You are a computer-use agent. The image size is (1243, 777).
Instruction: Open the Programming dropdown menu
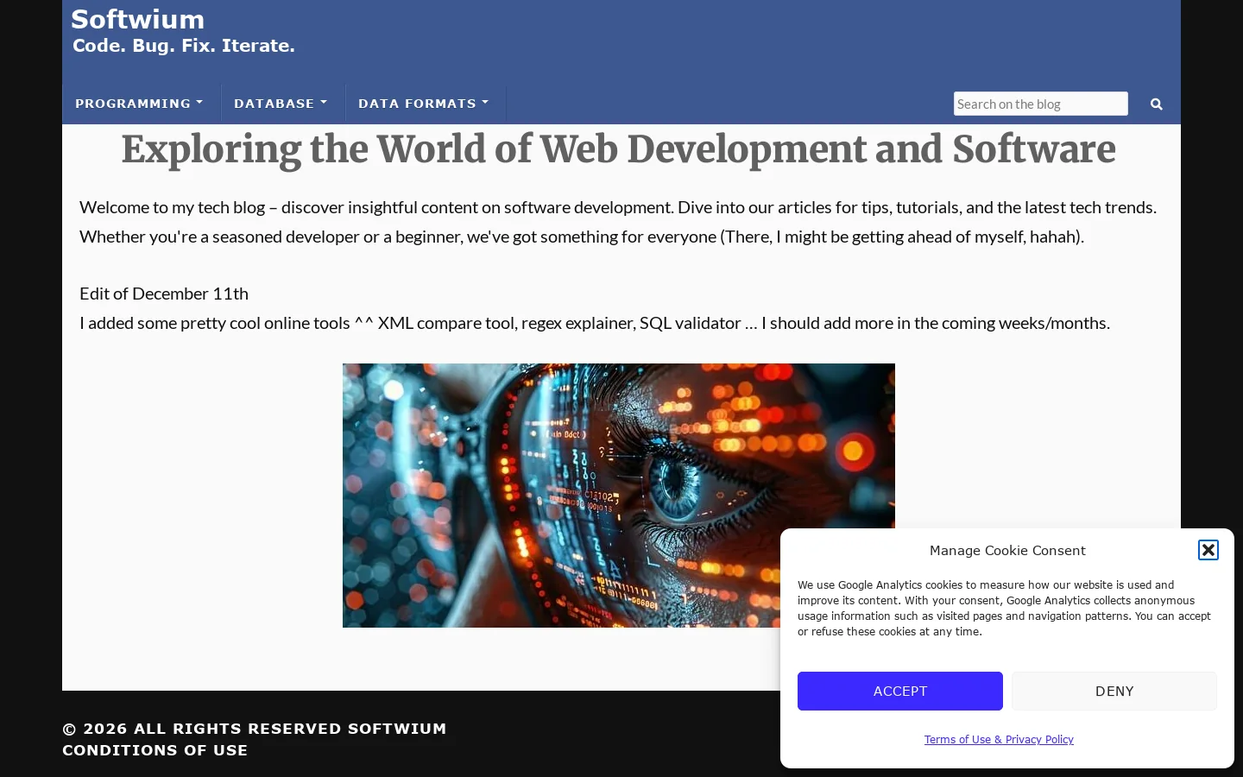[139, 104]
